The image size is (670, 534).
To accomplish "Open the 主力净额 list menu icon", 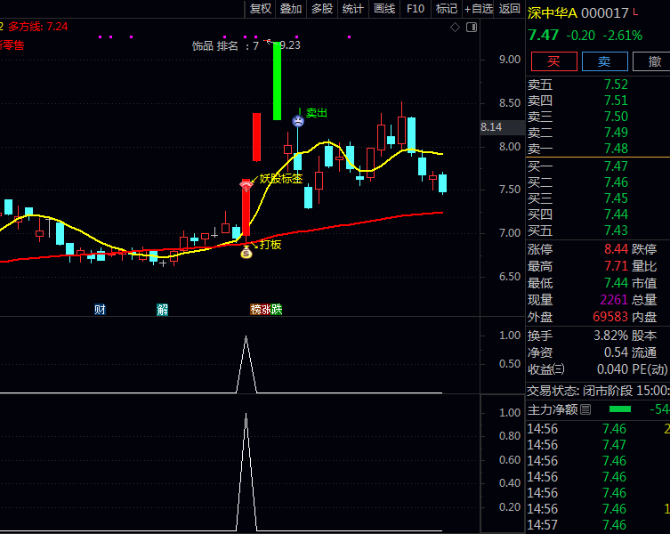I will click(585, 409).
